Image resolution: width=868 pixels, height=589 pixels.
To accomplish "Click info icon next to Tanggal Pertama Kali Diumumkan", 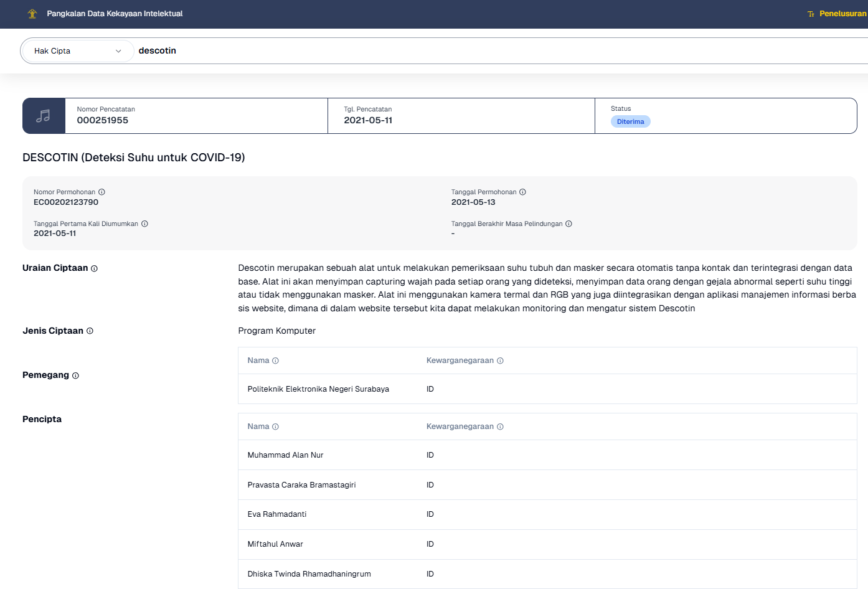I will (144, 224).
